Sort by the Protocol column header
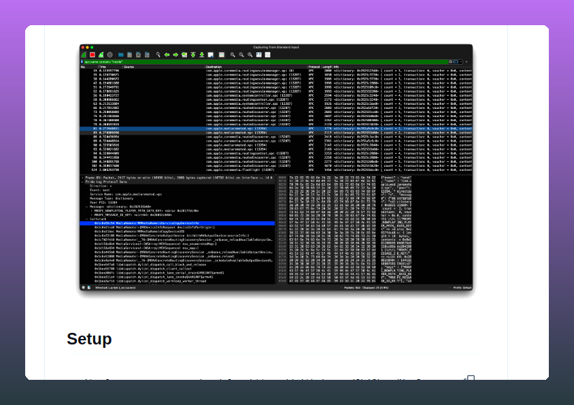This screenshot has width=574, height=405. tap(314, 67)
